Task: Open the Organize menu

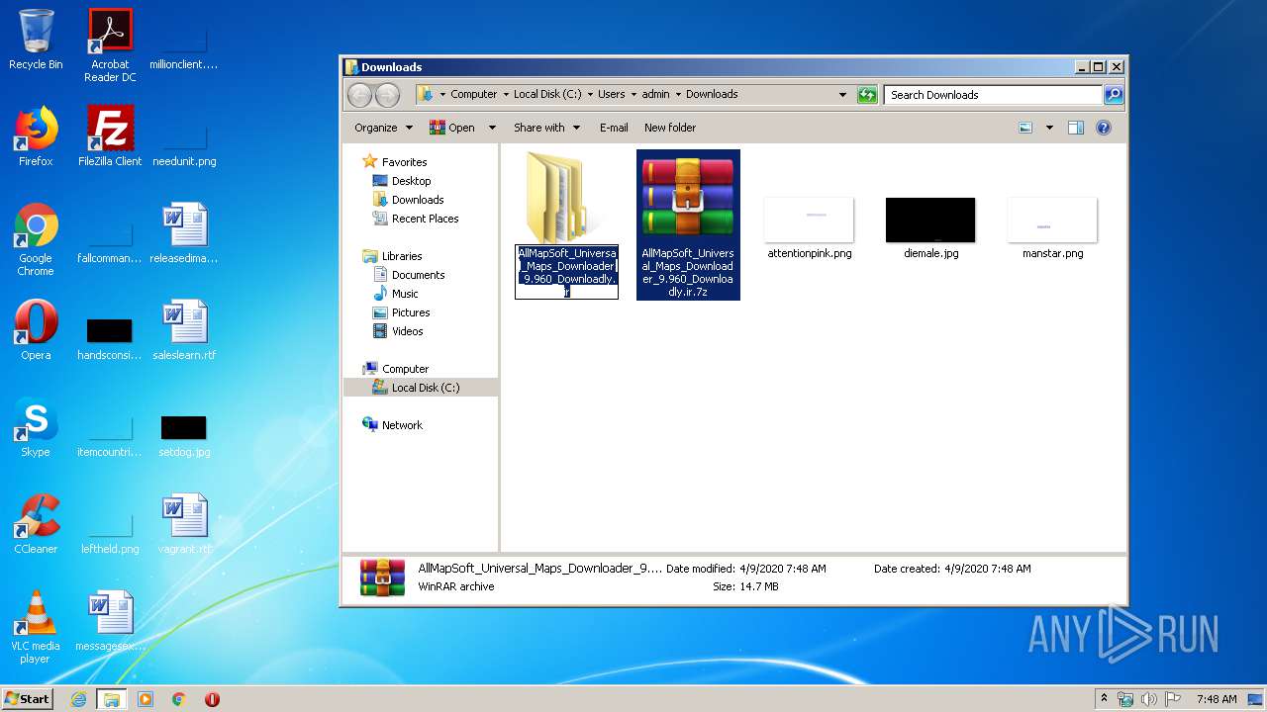Action: [x=383, y=128]
